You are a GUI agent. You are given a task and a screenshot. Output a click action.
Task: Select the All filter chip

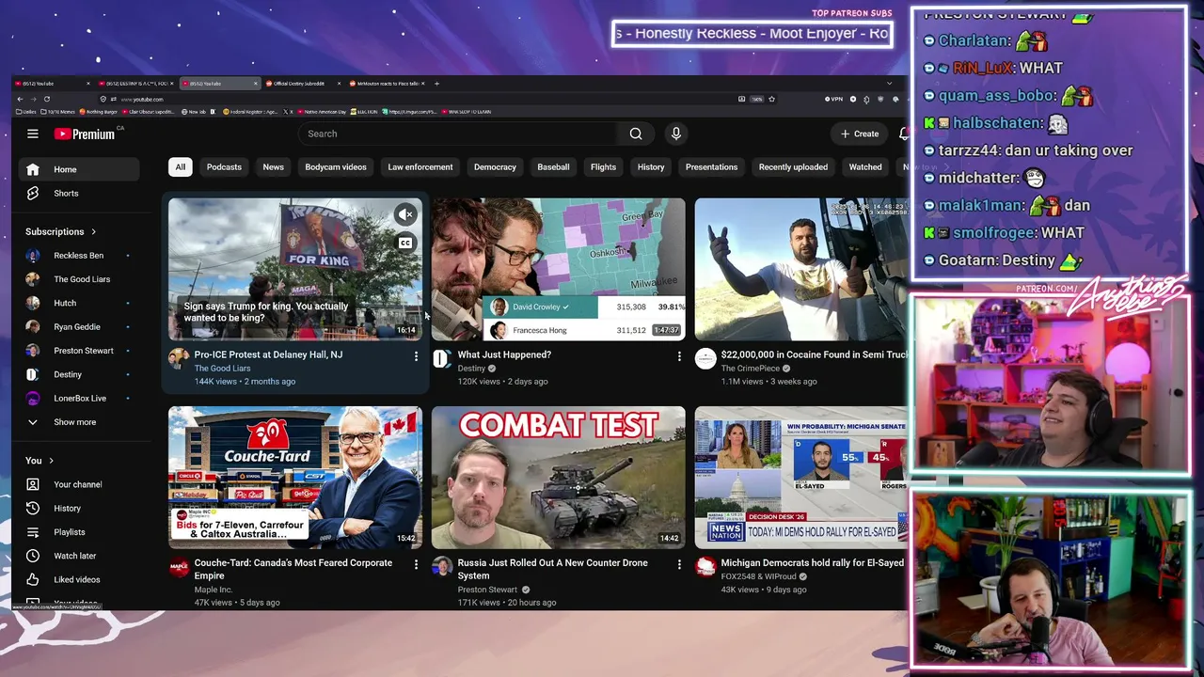[x=181, y=167]
